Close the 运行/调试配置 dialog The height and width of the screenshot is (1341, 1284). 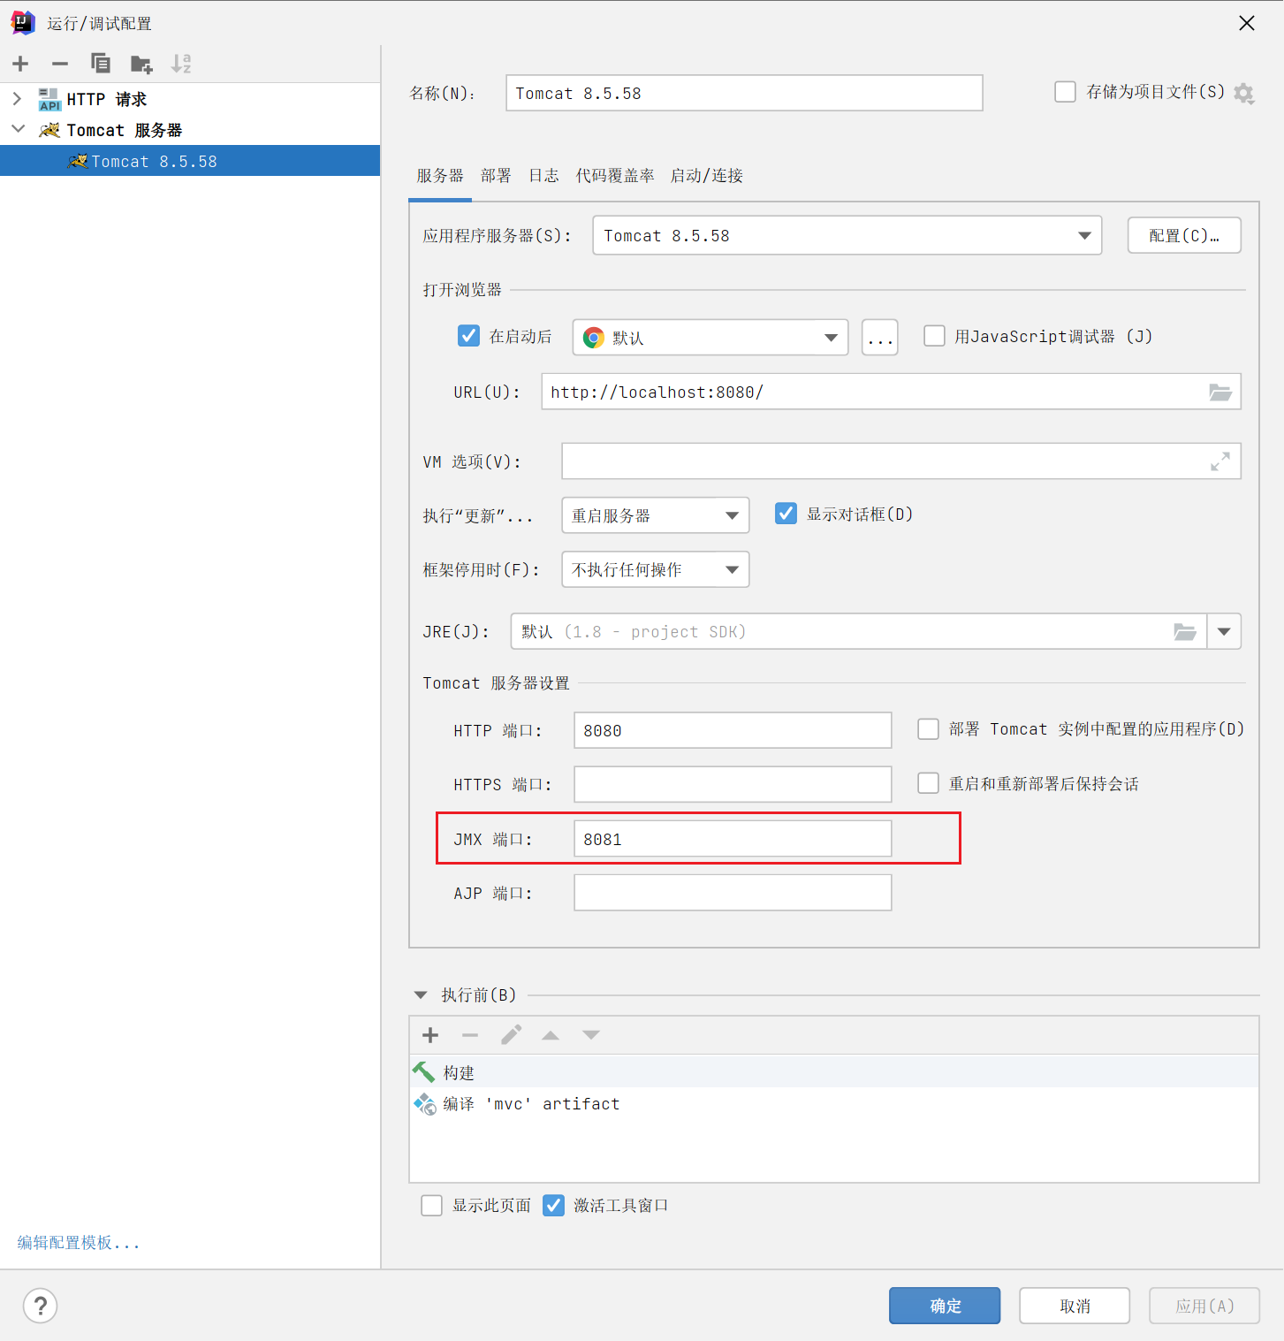click(1247, 23)
